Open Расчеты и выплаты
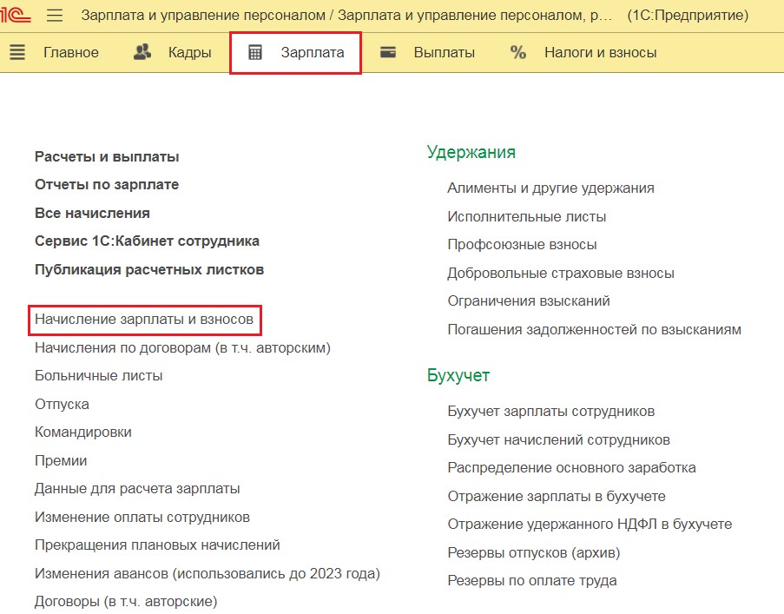784x614 pixels. [x=107, y=156]
